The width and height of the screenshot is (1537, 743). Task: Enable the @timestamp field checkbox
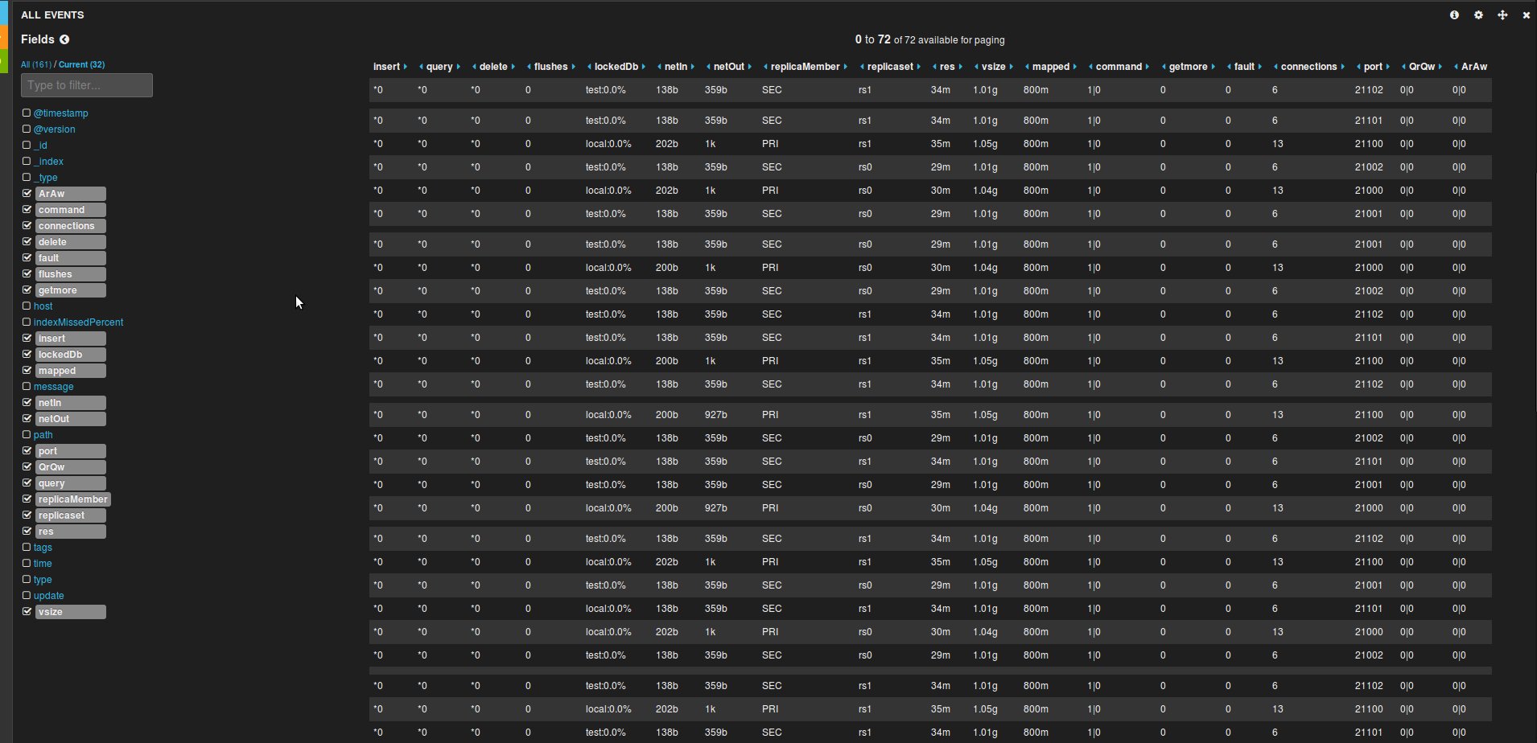pos(27,113)
